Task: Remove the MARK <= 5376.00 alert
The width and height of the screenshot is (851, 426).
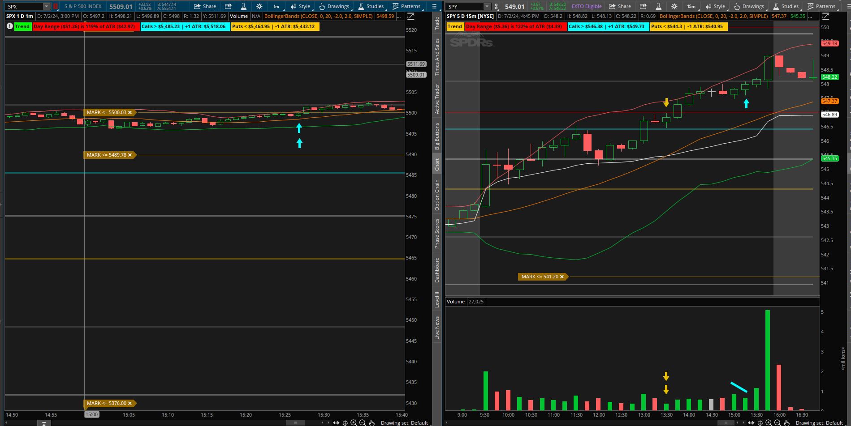Action: point(130,403)
